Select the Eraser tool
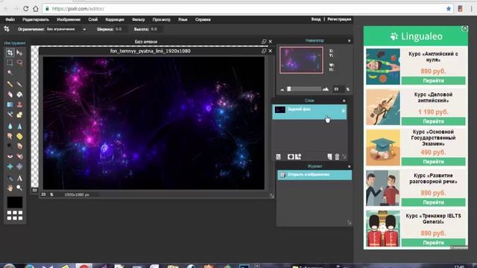This screenshot has width=477, height=268. point(10,95)
